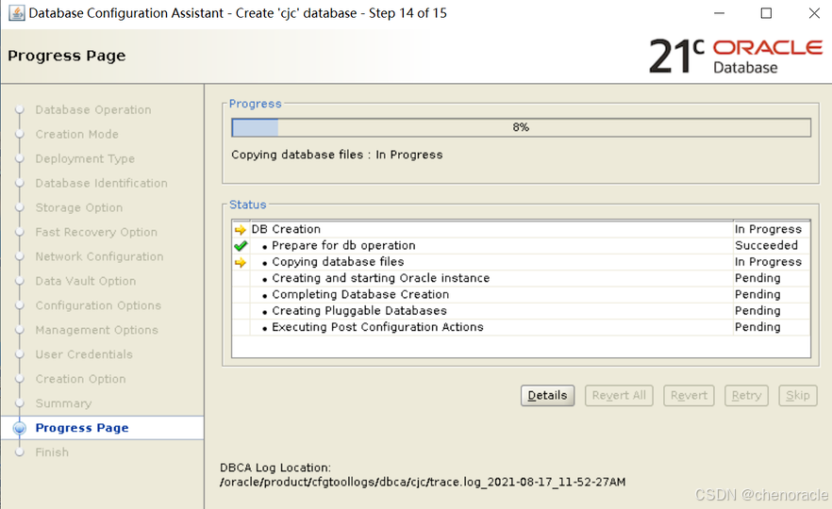Click the DB Creation status row
Image resolution: width=832 pixels, height=509 pixels.
[521, 229]
